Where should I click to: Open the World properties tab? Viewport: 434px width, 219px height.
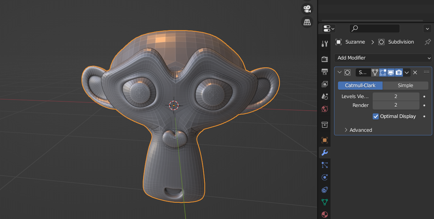pos(325,109)
